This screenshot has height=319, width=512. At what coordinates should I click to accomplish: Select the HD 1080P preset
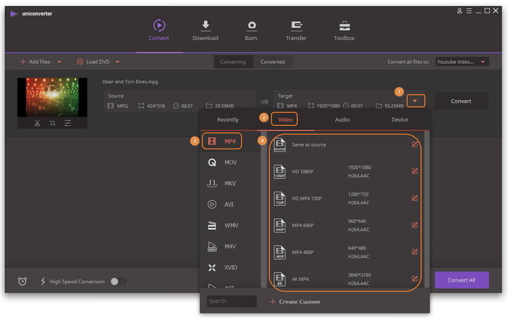[x=345, y=172]
